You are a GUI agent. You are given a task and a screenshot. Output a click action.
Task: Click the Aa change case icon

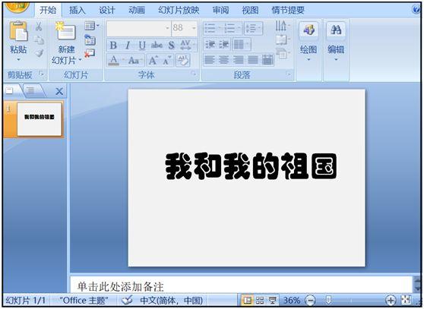click(134, 60)
